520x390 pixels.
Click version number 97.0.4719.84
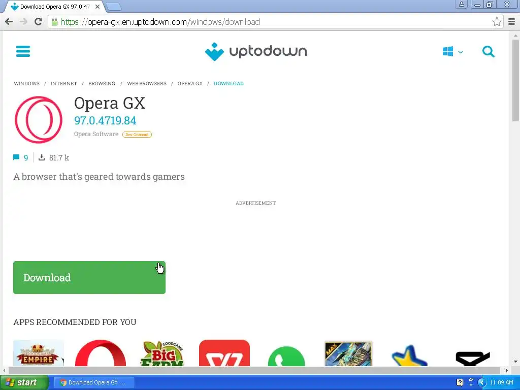[105, 120]
